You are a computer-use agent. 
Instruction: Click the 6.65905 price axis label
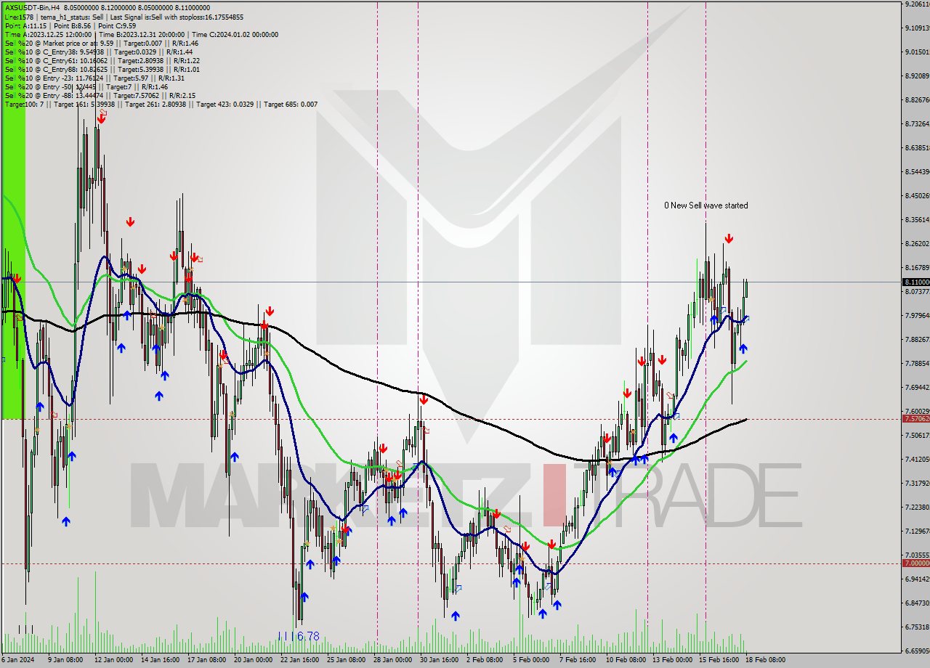coord(916,651)
